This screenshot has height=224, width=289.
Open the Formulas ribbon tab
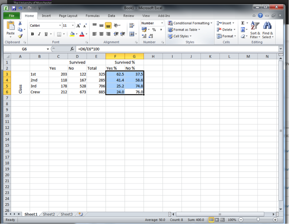[x=92, y=16]
